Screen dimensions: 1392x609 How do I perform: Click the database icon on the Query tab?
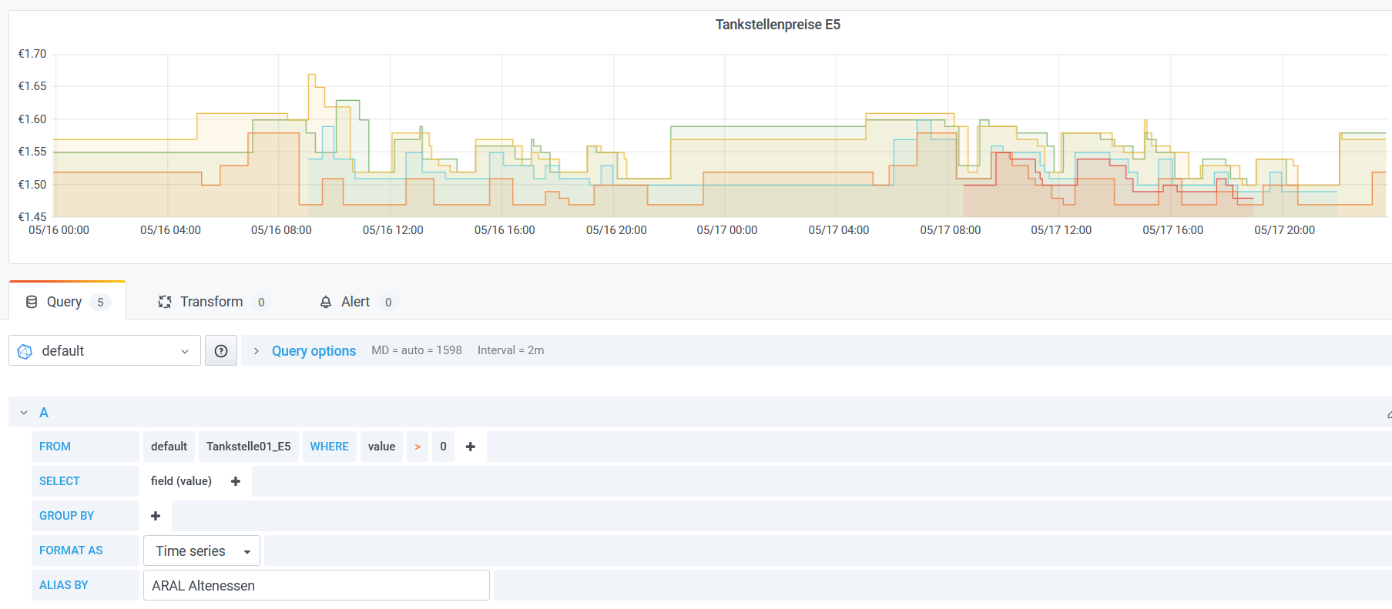pos(32,302)
